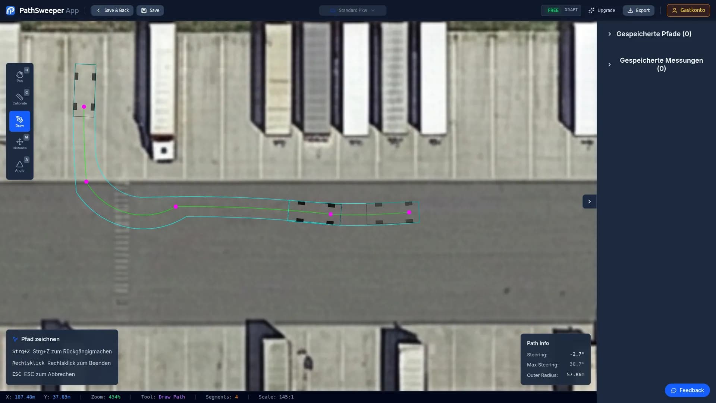The height and width of the screenshot is (403, 716).
Task: Click the magenta path endpoint on the right
Action: click(x=409, y=212)
